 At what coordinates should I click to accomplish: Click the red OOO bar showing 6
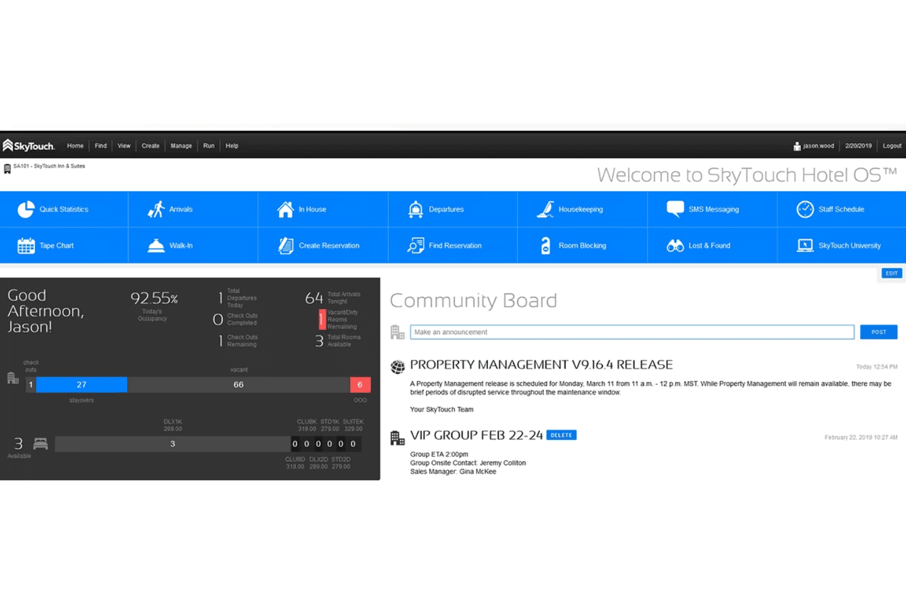[x=360, y=384]
